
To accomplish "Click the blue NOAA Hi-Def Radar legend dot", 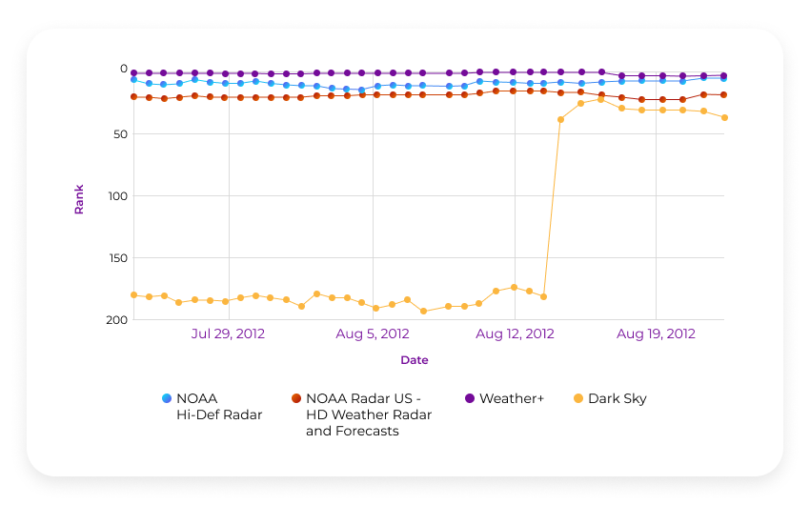I will (x=167, y=398).
